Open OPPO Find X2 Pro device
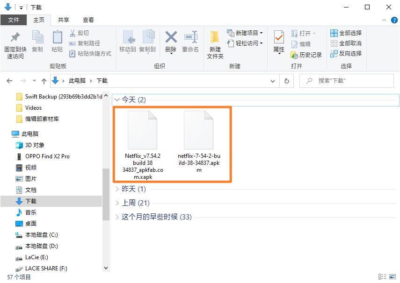This screenshot has height=283, width=400. [43, 156]
